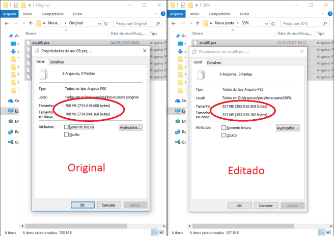334x236 pixels.
Task: Open the Detalhes tab in Original properties
Action: click(57, 62)
